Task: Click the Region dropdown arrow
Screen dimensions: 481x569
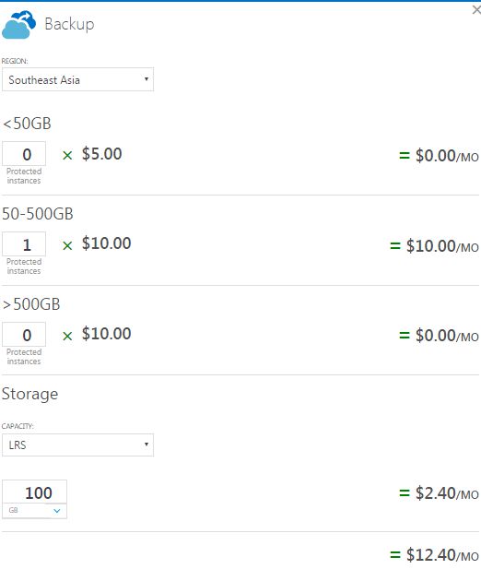Action: click(147, 79)
